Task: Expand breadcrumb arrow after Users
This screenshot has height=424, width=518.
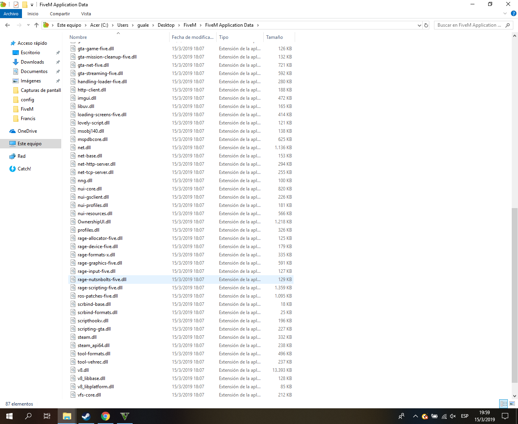Action: point(133,25)
